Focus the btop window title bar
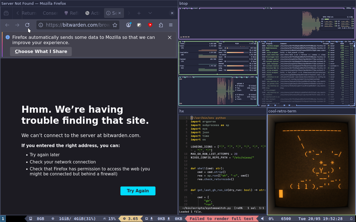 tap(267, 3)
